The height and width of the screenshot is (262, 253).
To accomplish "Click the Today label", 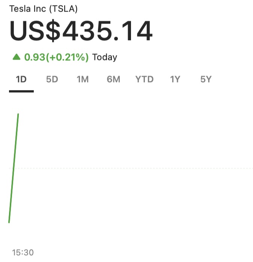I will click(105, 57).
